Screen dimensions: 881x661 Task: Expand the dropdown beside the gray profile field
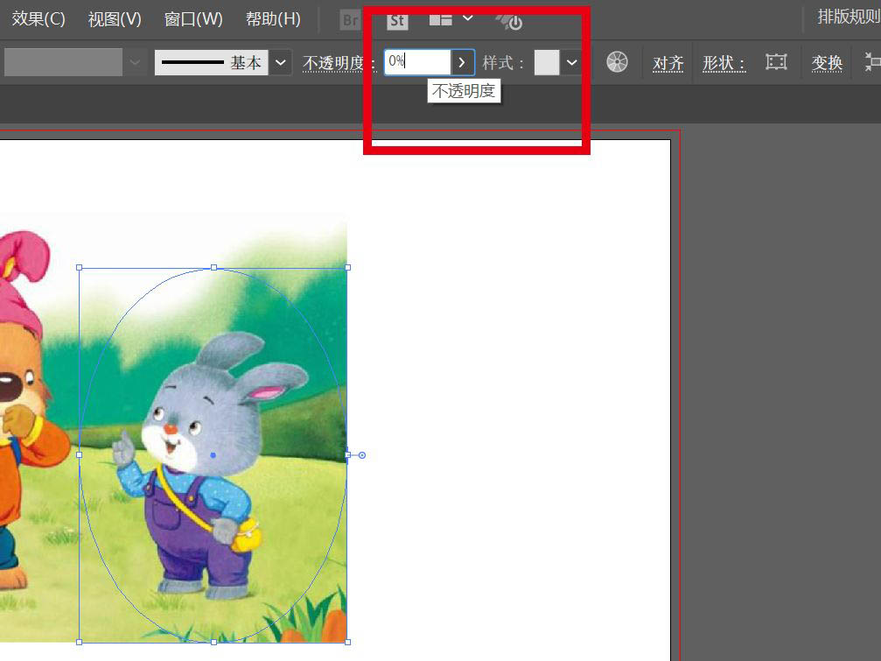pos(135,62)
